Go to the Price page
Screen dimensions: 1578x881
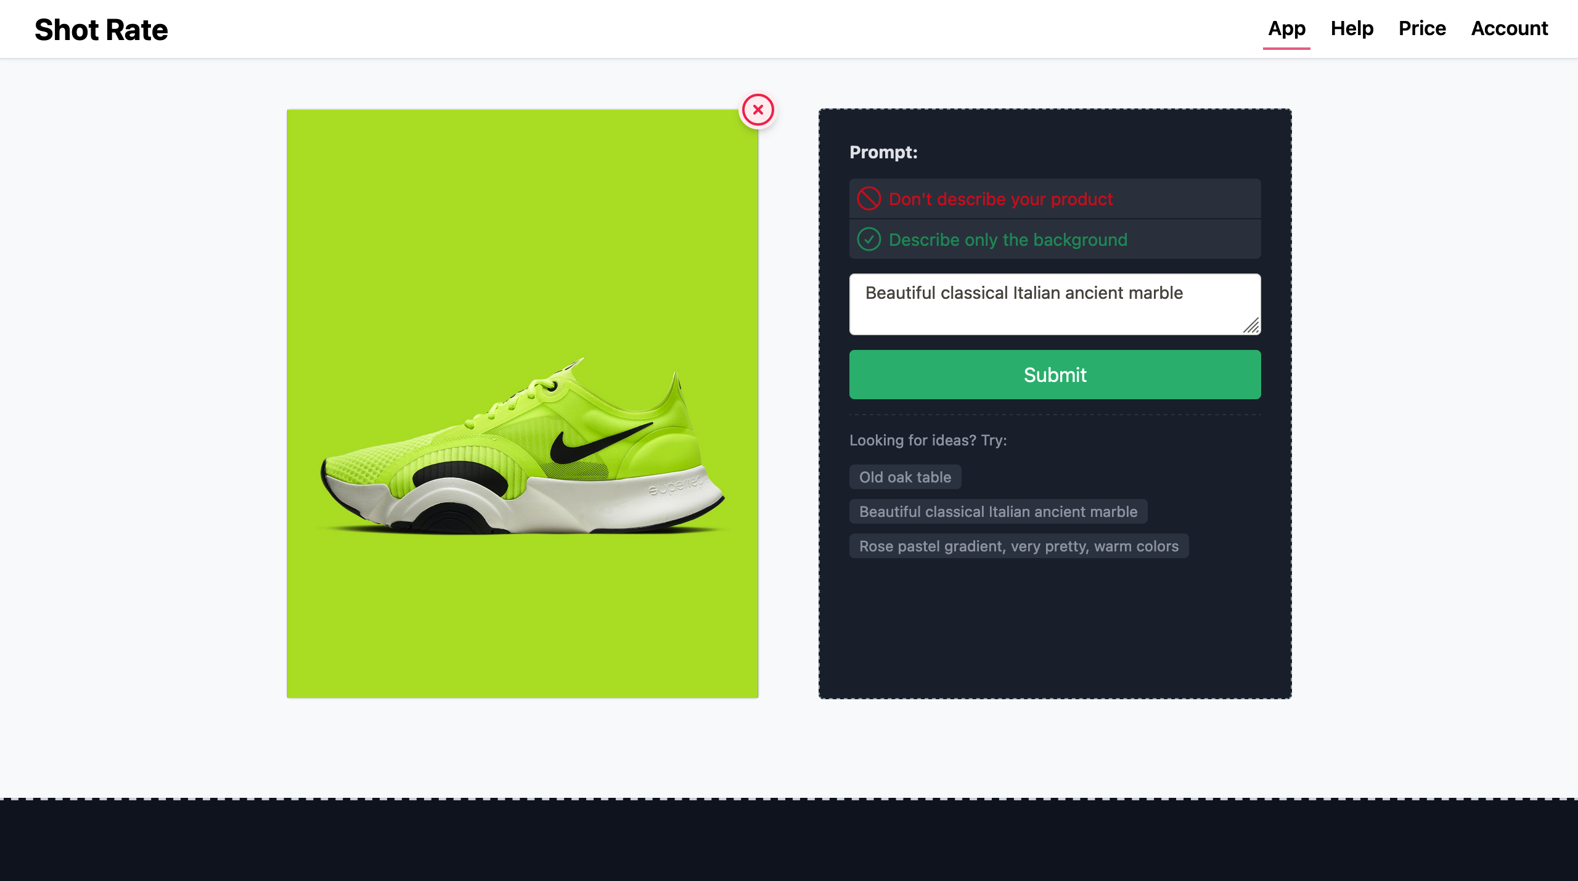point(1422,28)
